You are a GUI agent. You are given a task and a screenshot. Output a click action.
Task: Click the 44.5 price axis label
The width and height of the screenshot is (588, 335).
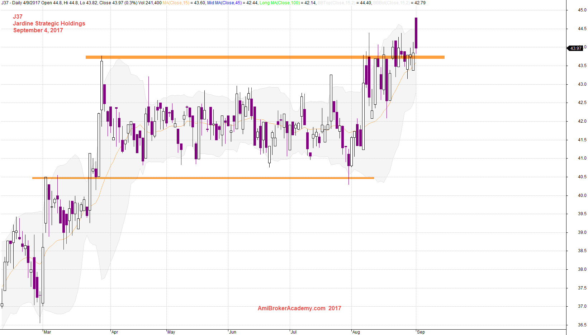pyautogui.click(x=582, y=29)
